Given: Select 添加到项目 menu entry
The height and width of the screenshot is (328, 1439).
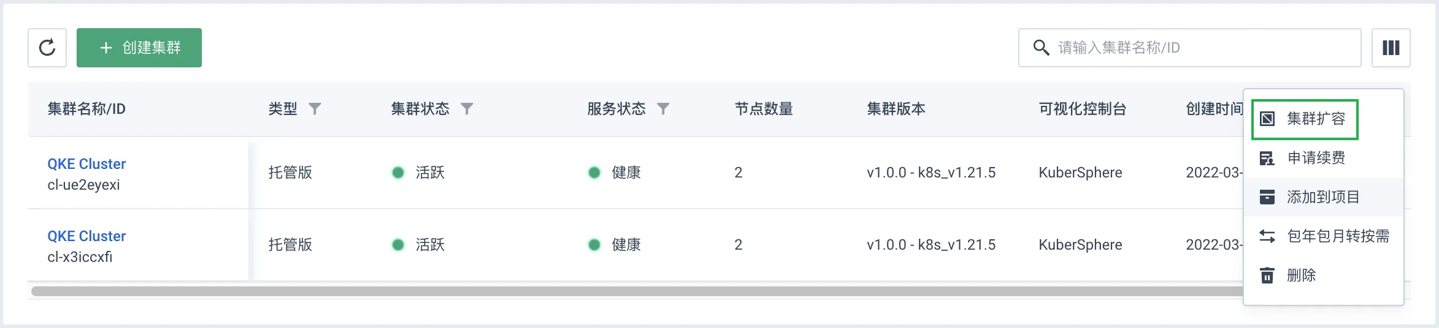Looking at the screenshot, I should pos(1324,197).
